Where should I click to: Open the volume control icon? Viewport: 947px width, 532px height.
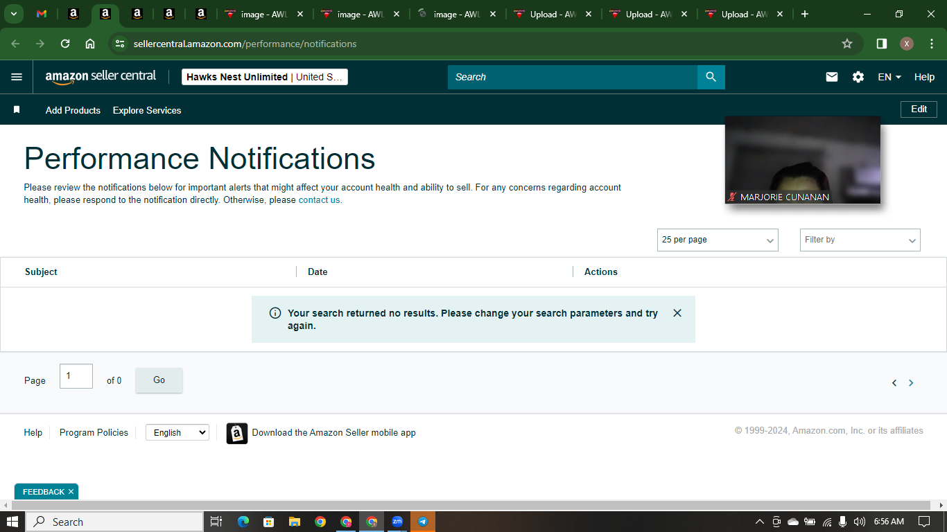[860, 522]
